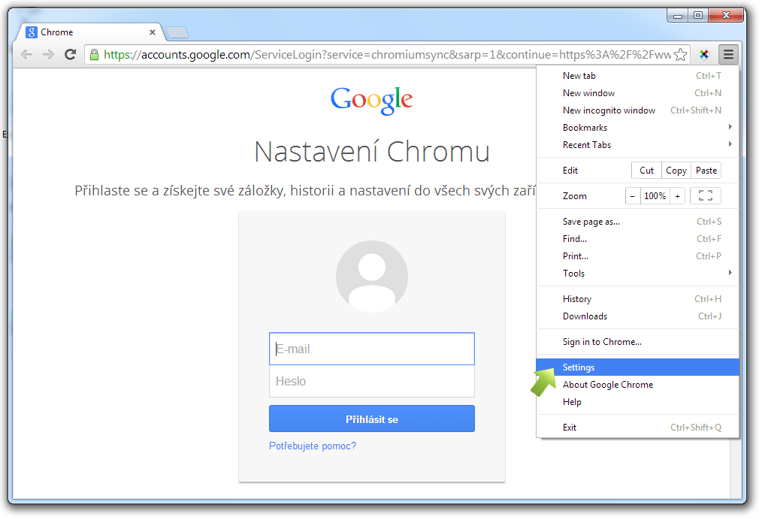The image size is (762, 520).
Task: Click the address bar URL
Action: click(387, 54)
